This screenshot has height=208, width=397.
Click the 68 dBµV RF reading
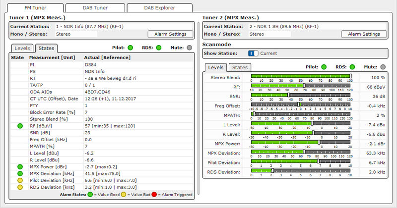tap(376, 87)
